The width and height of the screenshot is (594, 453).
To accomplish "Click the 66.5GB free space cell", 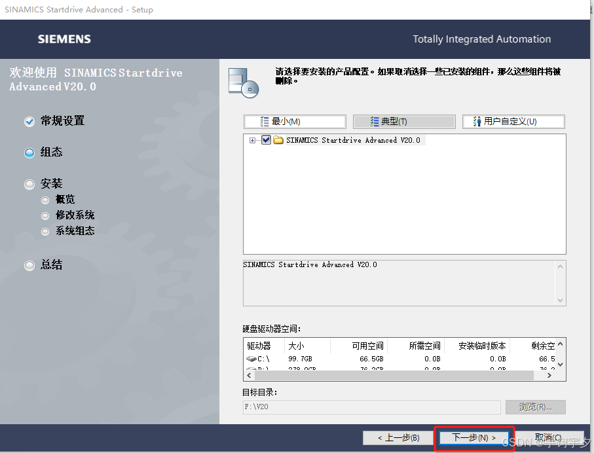I will 371,359.
